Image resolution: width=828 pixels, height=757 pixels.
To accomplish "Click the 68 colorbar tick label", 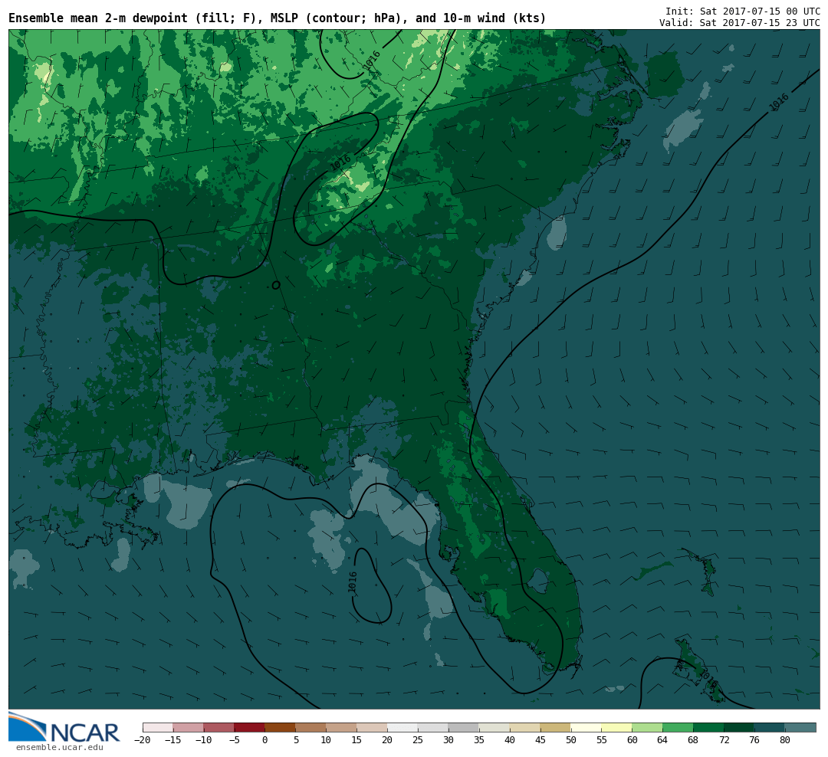I will coord(693,740).
